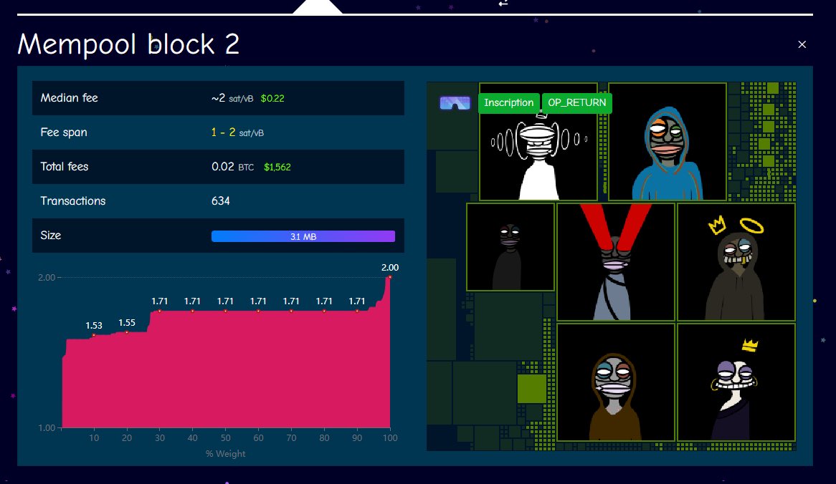This screenshot has height=484, width=836.
Task: Select the bright green transaction square
Action: (531, 388)
